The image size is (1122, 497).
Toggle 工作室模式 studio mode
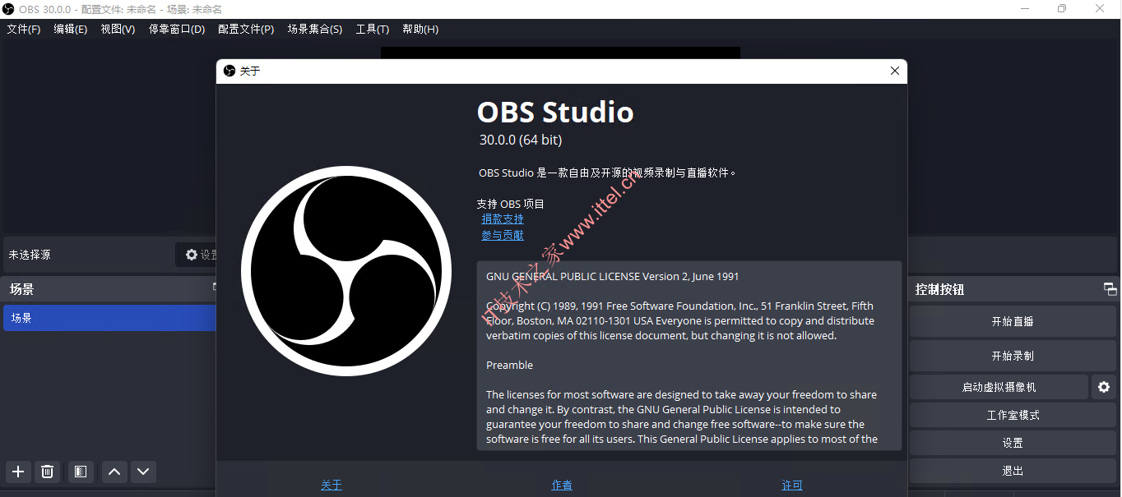(1013, 415)
